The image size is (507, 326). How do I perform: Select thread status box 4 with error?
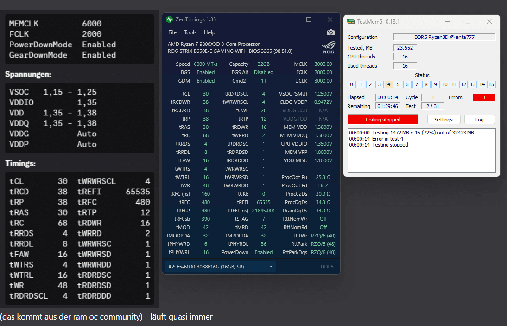coord(389,84)
